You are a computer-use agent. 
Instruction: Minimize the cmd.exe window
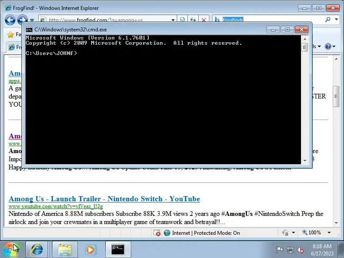pos(273,29)
